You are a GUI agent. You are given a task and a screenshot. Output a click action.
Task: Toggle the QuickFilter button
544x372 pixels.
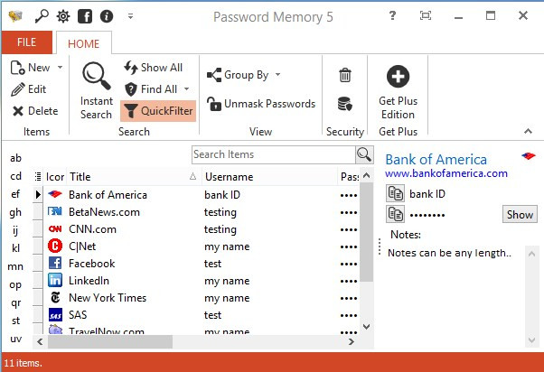[x=158, y=111]
